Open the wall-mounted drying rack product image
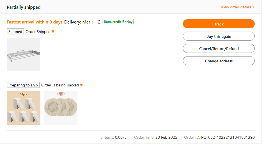This screenshot has height=146, width=264. (24, 55)
